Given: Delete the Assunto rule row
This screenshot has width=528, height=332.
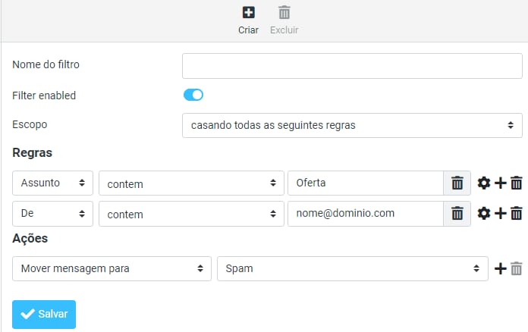Looking at the screenshot, I should tap(517, 183).
